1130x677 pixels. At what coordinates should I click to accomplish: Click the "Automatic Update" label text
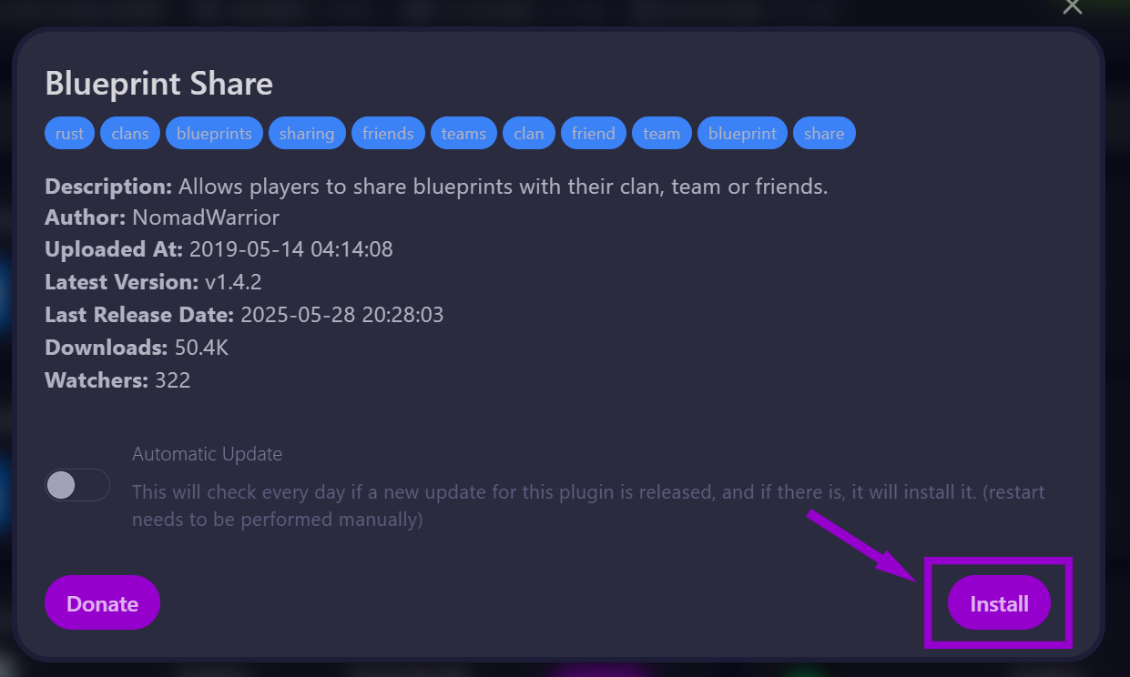point(207,453)
